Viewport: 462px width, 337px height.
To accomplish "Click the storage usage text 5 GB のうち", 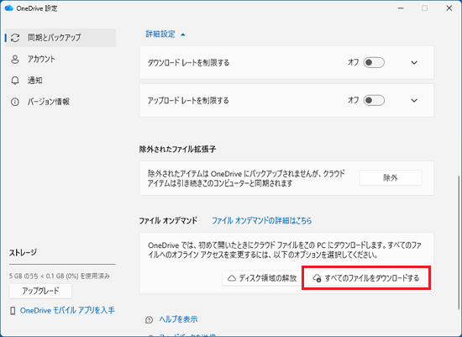I will (60, 276).
